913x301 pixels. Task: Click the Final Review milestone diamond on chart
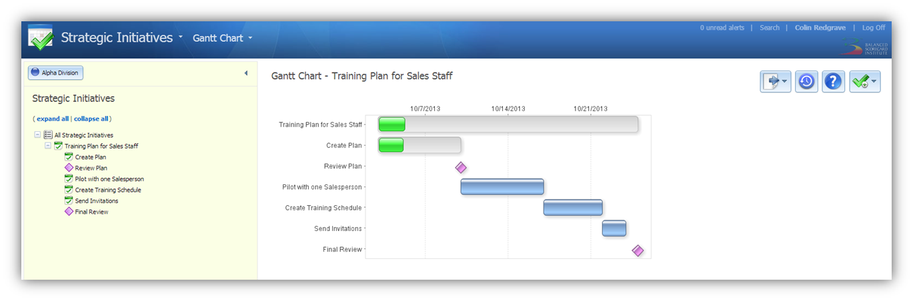(x=638, y=250)
